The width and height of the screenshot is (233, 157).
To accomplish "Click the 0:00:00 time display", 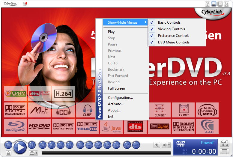I will click(x=204, y=151).
